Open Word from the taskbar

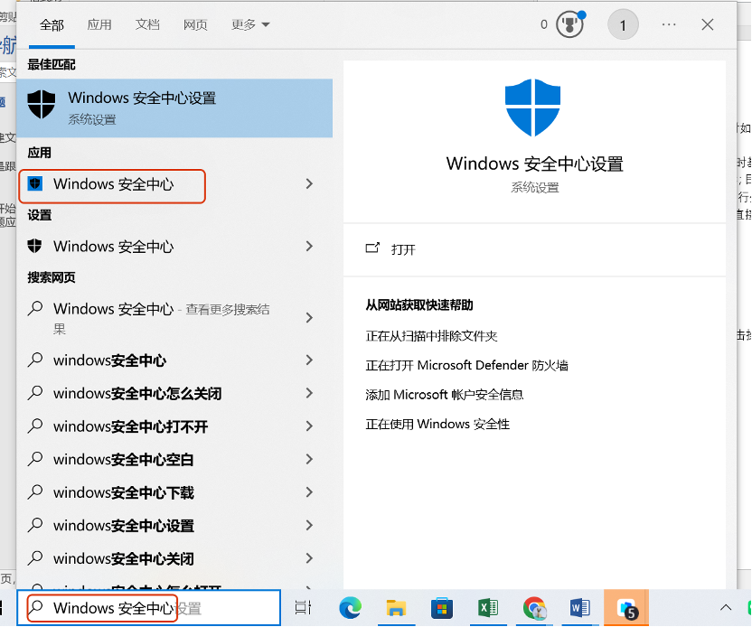(x=580, y=608)
